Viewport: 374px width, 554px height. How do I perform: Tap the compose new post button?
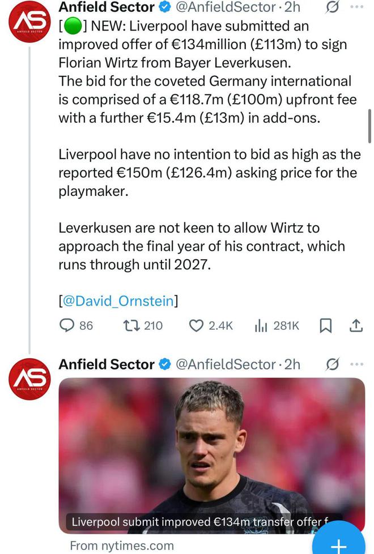coord(338,544)
